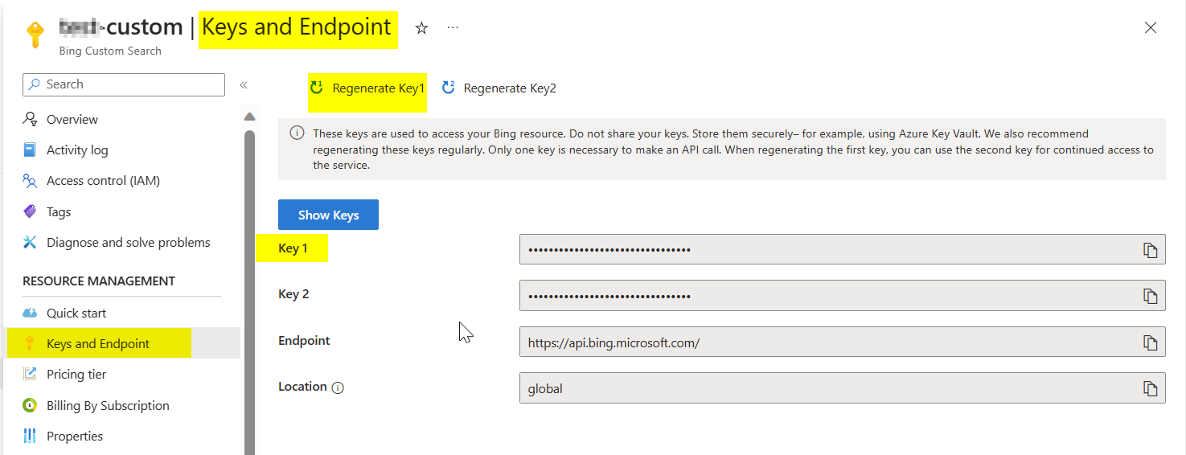Copy Key 2 to clipboard
The width and height of the screenshot is (1186, 455).
1151,296
